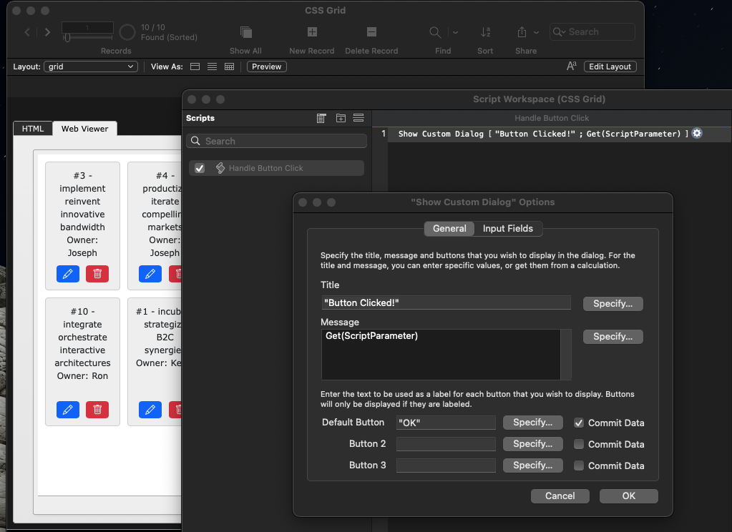Open the Sort records icon
This screenshot has height=532, width=732.
[x=485, y=32]
